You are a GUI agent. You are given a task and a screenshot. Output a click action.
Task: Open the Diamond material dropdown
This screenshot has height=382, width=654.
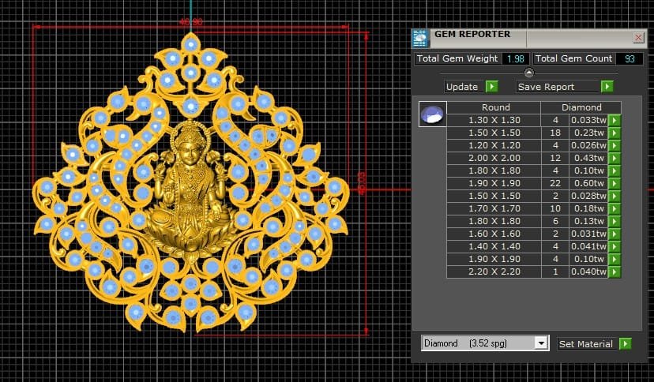(541, 343)
